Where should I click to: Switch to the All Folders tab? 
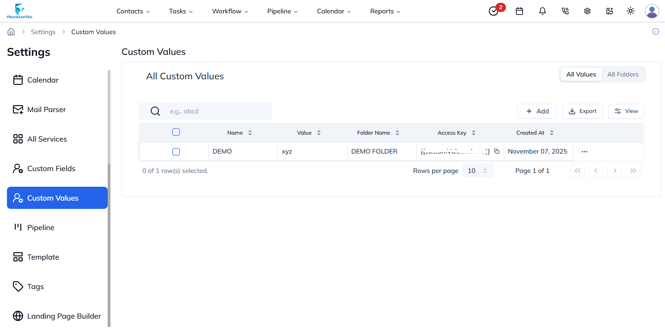(x=623, y=74)
